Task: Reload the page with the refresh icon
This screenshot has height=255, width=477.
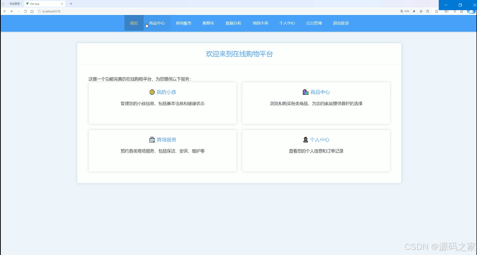Action: pyautogui.click(x=25, y=11)
